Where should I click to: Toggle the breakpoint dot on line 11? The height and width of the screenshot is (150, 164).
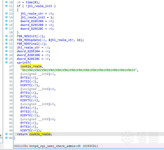click(6, 6)
